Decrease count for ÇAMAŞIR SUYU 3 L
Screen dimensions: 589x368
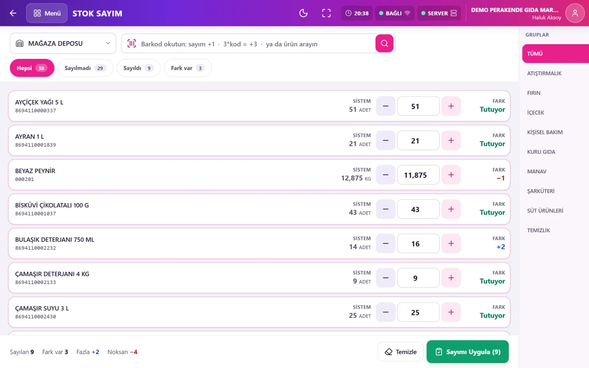[x=385, y=312]
